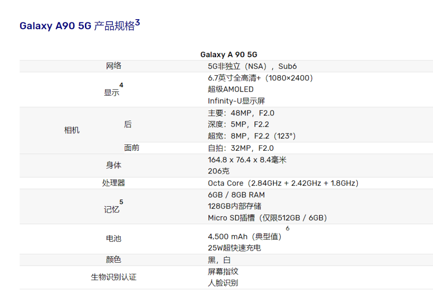
Task: Open footnote 3 next to the title
Action: coord(138,22)
